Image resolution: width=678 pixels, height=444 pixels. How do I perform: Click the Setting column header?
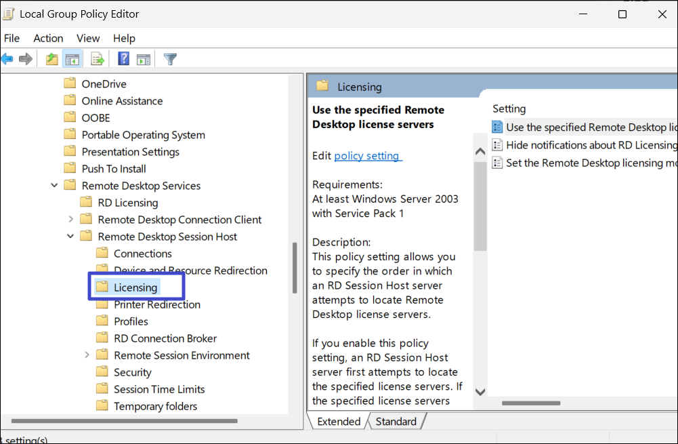(509, 108)
